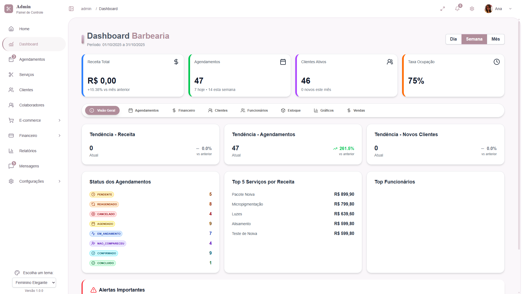Open the notifications bell icon

tap(457, 9)
